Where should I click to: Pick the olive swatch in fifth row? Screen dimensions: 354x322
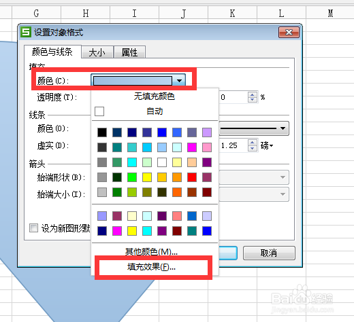(147, 192)
